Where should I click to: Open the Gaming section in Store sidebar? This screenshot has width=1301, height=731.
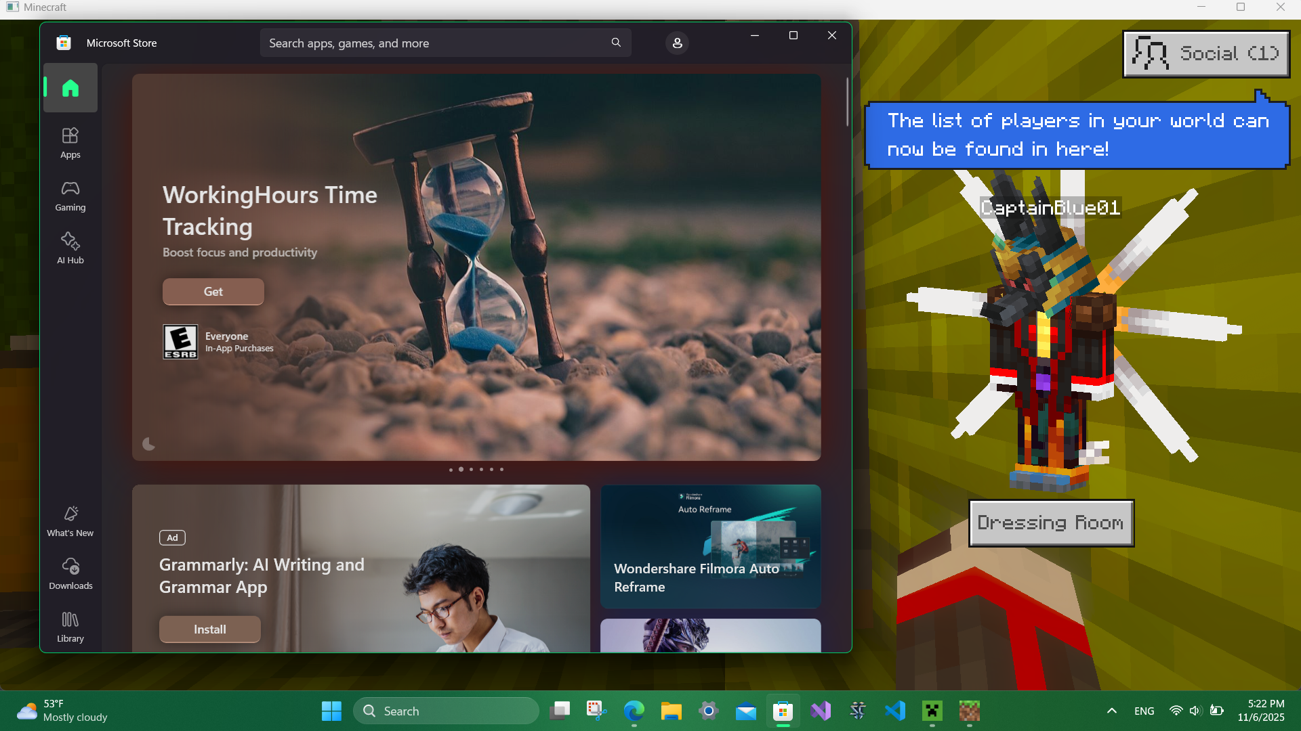point(70,196)
